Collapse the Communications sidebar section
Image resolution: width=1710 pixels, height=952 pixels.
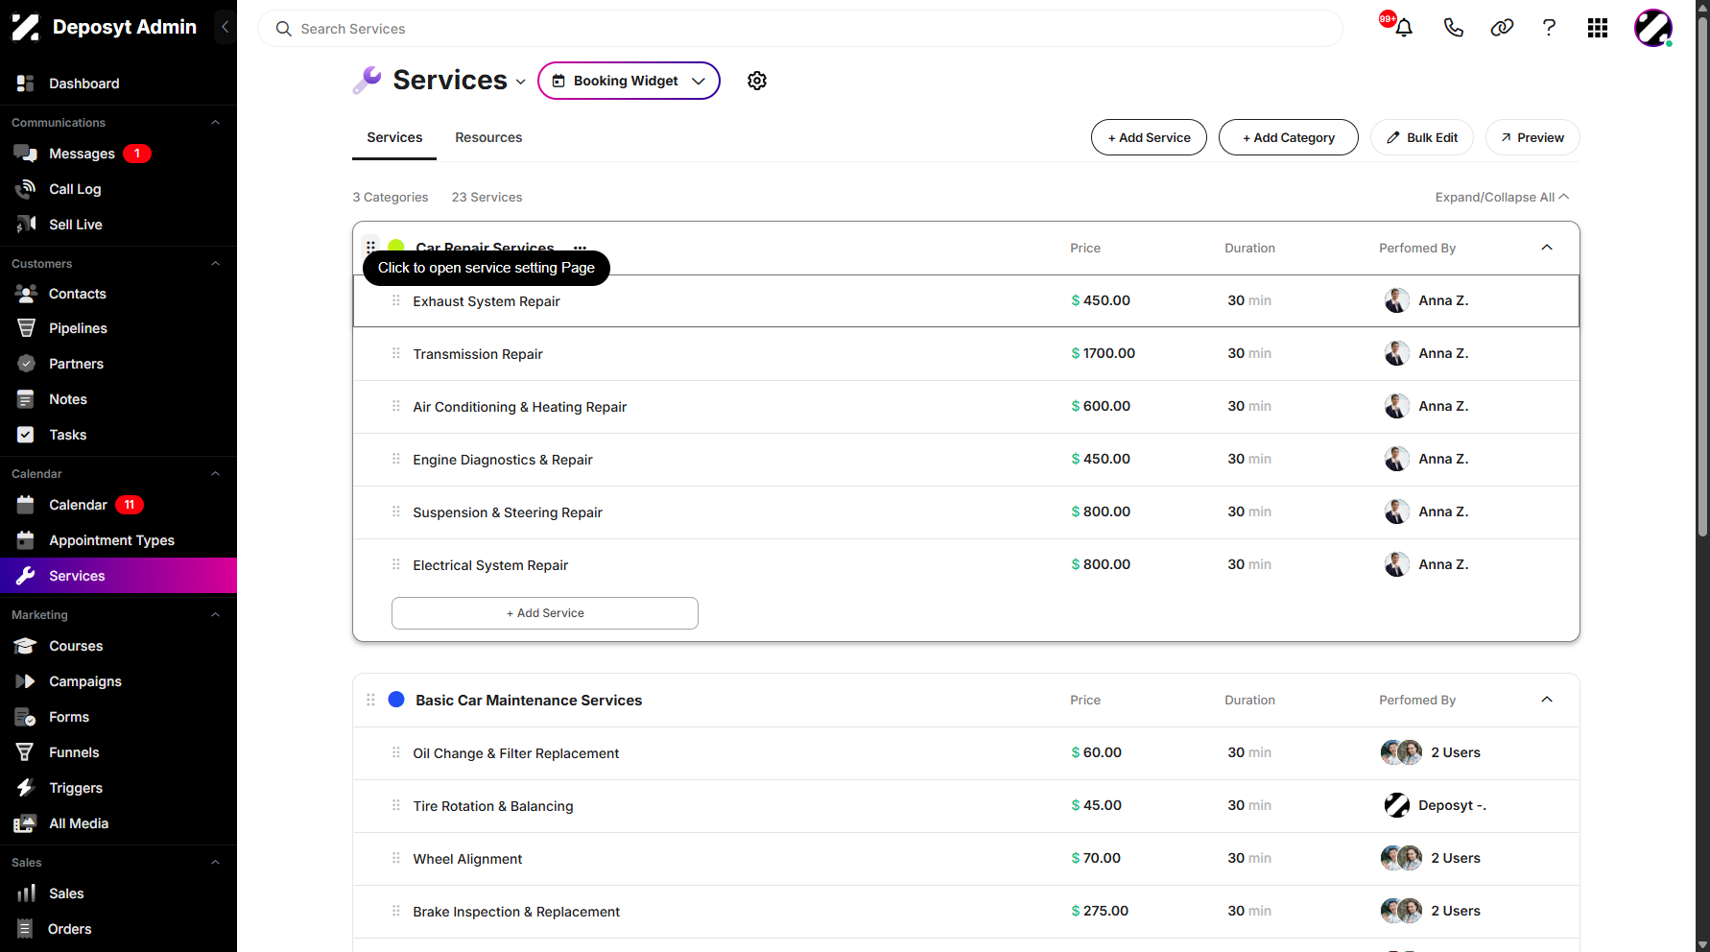coord(215,123)
